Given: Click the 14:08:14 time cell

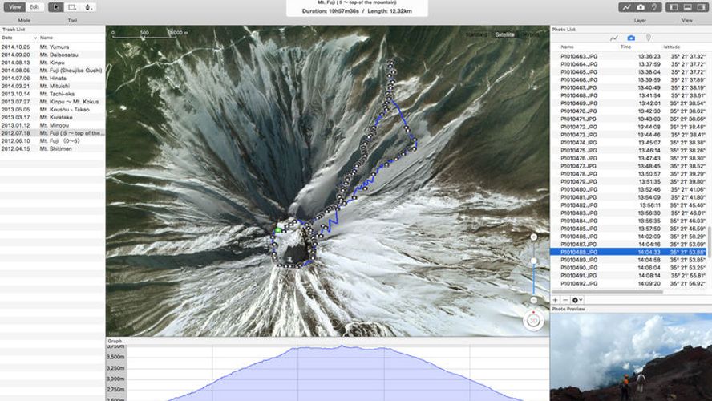Looking at the screenshot, I should [649, 276].
